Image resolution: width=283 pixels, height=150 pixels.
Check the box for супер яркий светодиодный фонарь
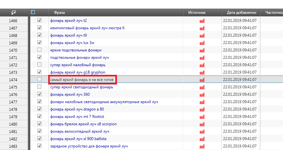(x=39, y=87)
